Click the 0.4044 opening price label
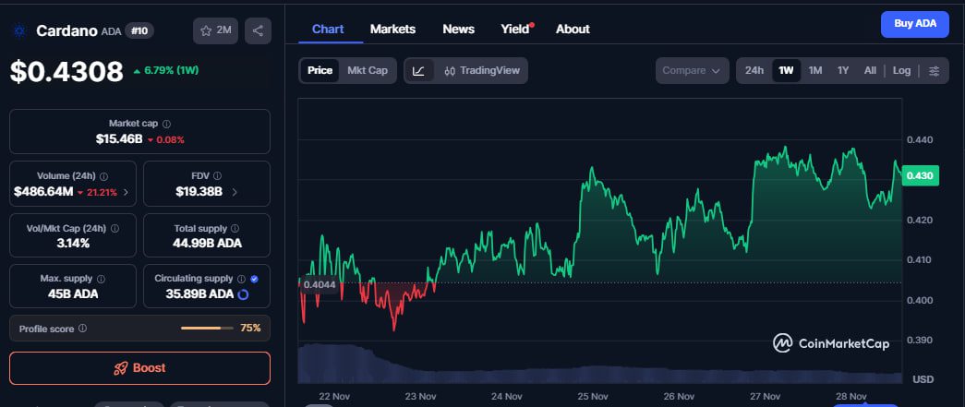This screenshot has width=965, height=407. (x=320, y=284)
